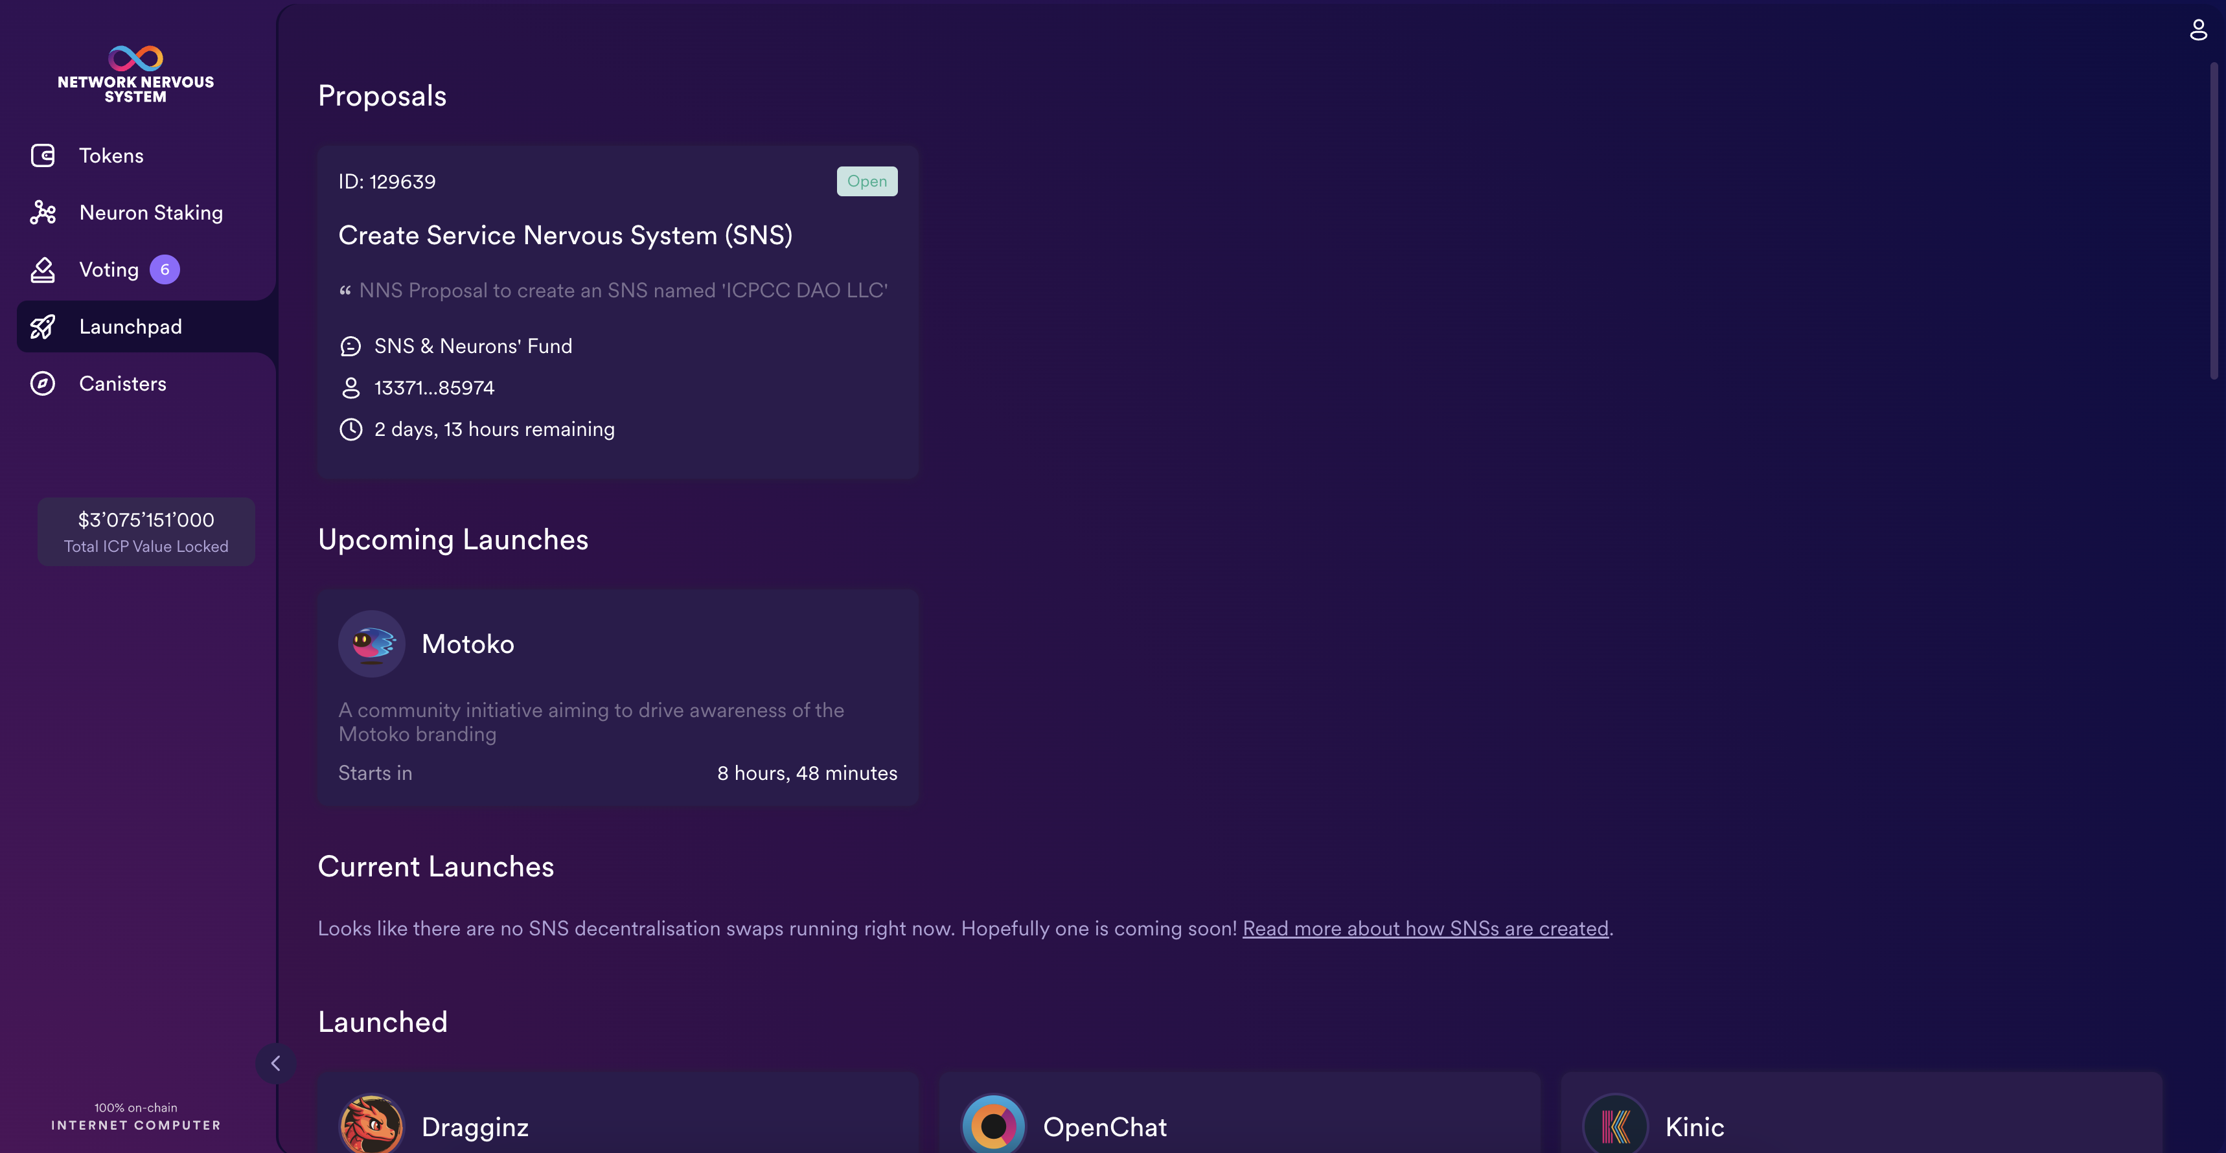Viewport: 2226px width, 1153px height.
Task: Open the Create Service Nervous System proposal
Action: click(565, 235)
